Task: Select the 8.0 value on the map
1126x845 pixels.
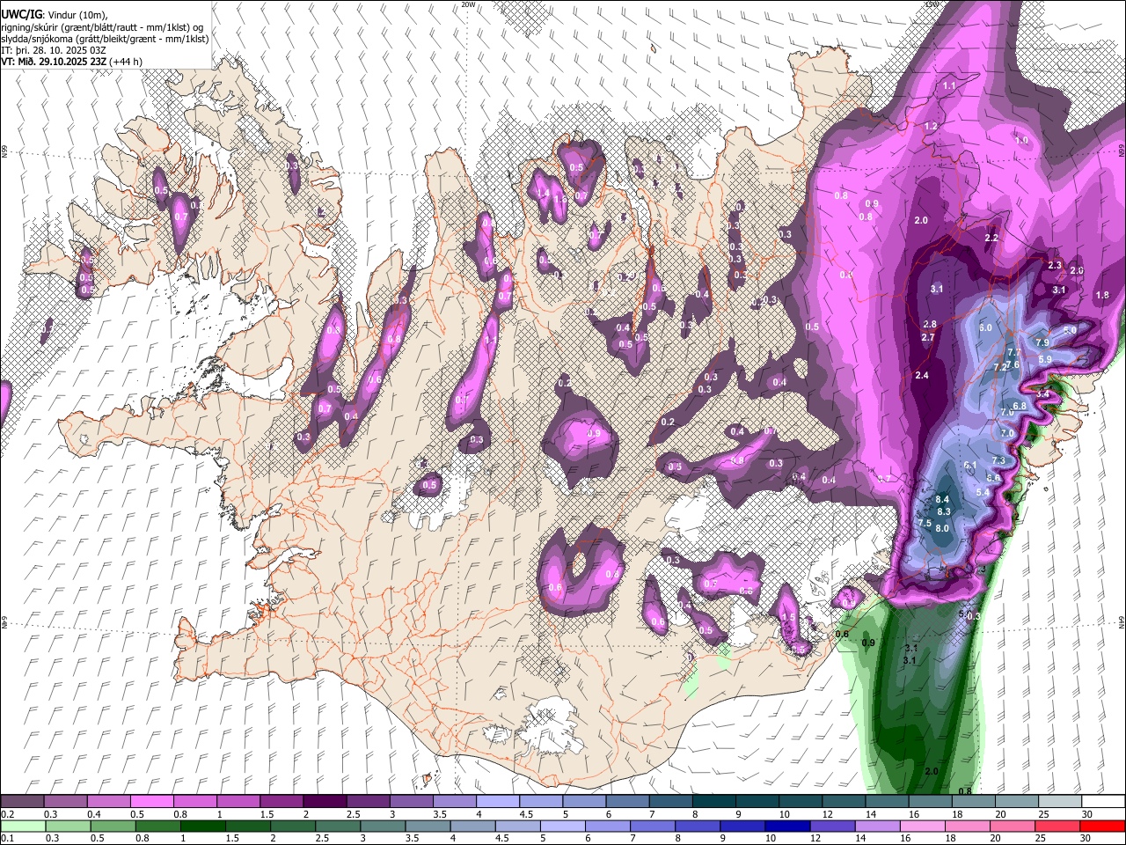Action: 942,528
